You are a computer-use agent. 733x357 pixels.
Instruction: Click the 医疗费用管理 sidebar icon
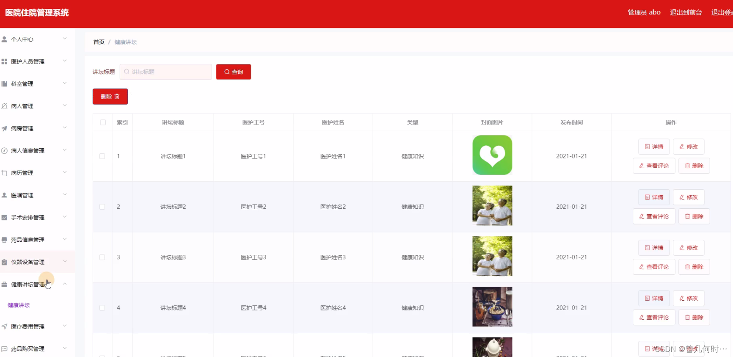[x=4, y=327]
